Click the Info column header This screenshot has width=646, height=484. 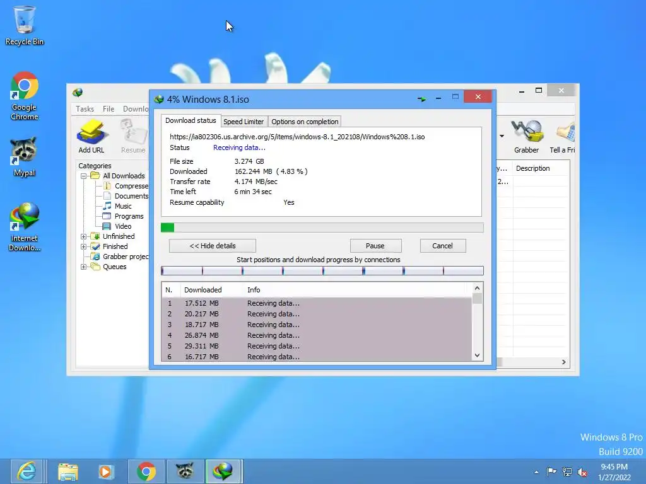coord(357,290)
